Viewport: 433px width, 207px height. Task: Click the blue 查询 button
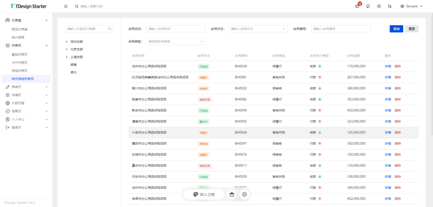[x=396, y=29]
